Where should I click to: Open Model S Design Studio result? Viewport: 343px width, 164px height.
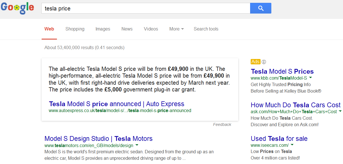99,139
